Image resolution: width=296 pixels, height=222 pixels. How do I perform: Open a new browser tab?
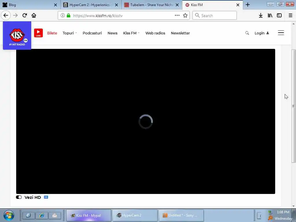(x=248, y=5)
